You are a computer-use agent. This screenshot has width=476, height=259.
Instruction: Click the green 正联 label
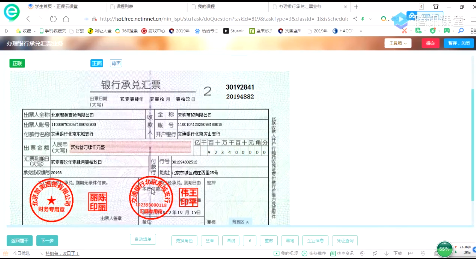click(x=17, y=63)
